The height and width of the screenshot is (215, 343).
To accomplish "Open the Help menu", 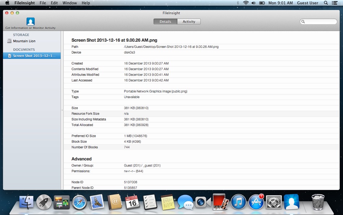I will (86, 3).
